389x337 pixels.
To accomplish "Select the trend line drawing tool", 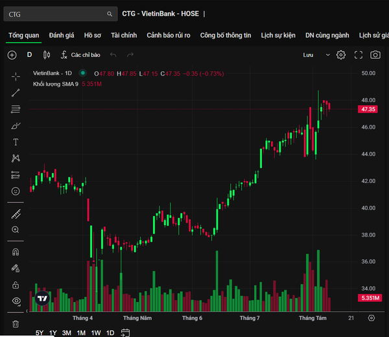I will (16, 92).
